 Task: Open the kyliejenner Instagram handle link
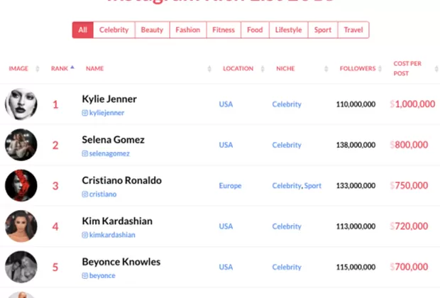point(106,113)
